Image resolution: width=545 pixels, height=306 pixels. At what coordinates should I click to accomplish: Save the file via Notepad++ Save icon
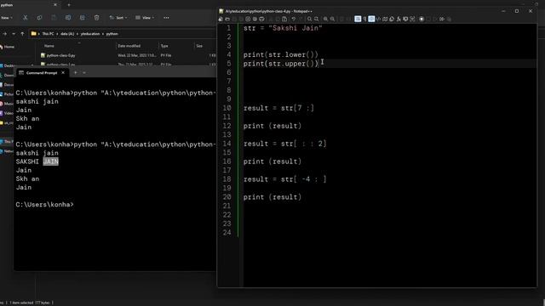pyautogui.click(x=234, y=19)
